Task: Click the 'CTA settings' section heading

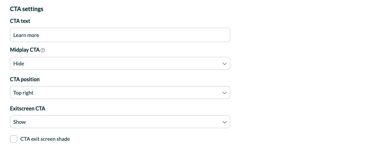Action: point(27,9)
